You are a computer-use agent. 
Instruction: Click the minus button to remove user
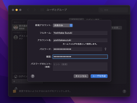click(19, 81)
